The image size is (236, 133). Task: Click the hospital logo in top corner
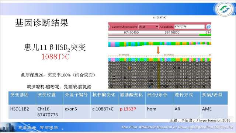224,9
